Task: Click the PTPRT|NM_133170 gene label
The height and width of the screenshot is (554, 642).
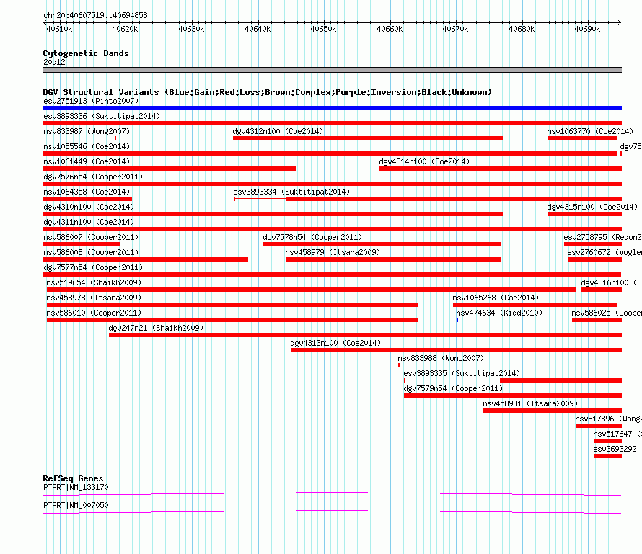Action: click(76, 487)
